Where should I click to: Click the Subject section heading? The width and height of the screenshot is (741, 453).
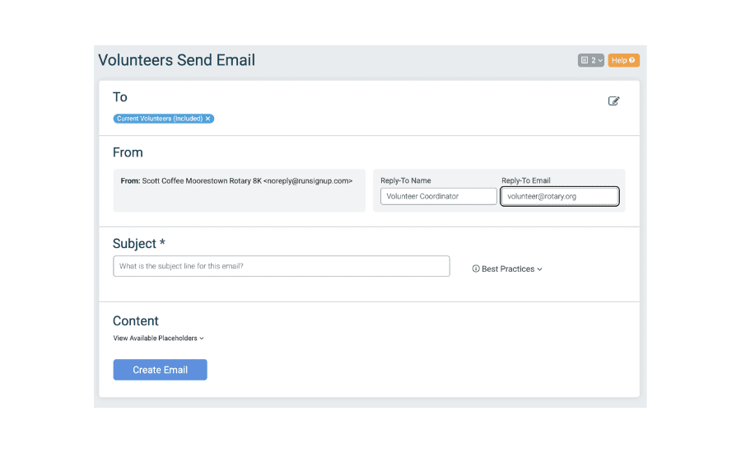click(x=139, y=244)
